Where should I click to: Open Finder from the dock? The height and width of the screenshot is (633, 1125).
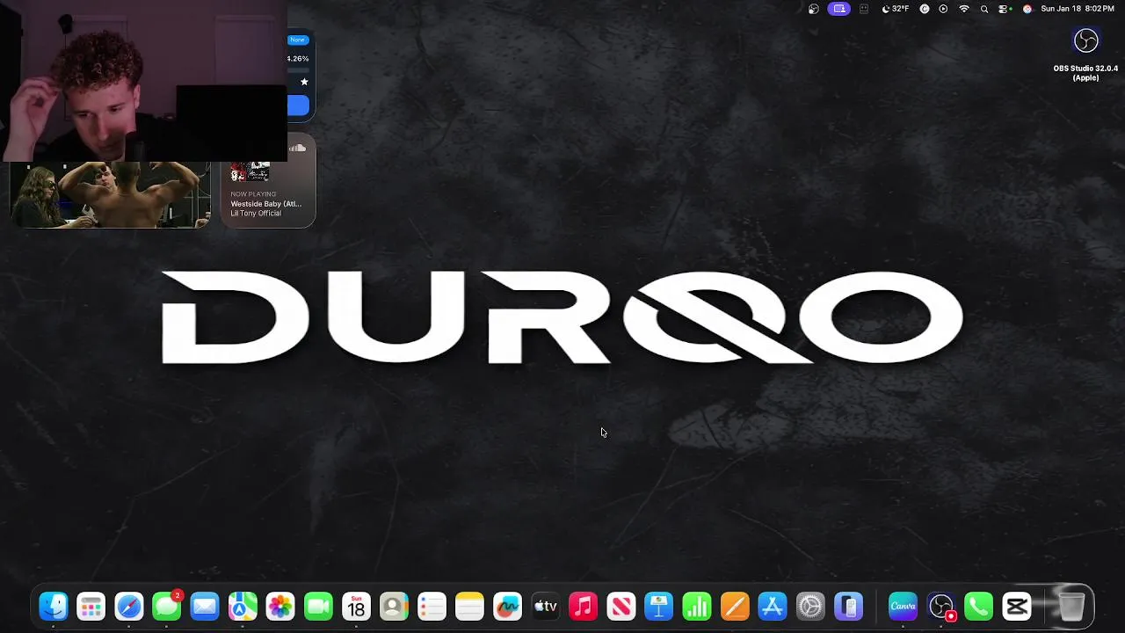(54, 607)
